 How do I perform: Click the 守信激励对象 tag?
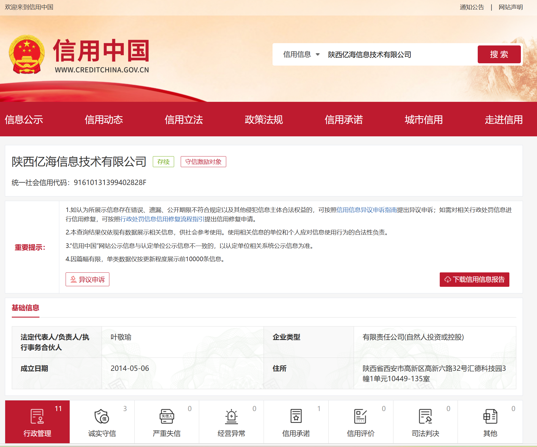[x=203, y=162]
